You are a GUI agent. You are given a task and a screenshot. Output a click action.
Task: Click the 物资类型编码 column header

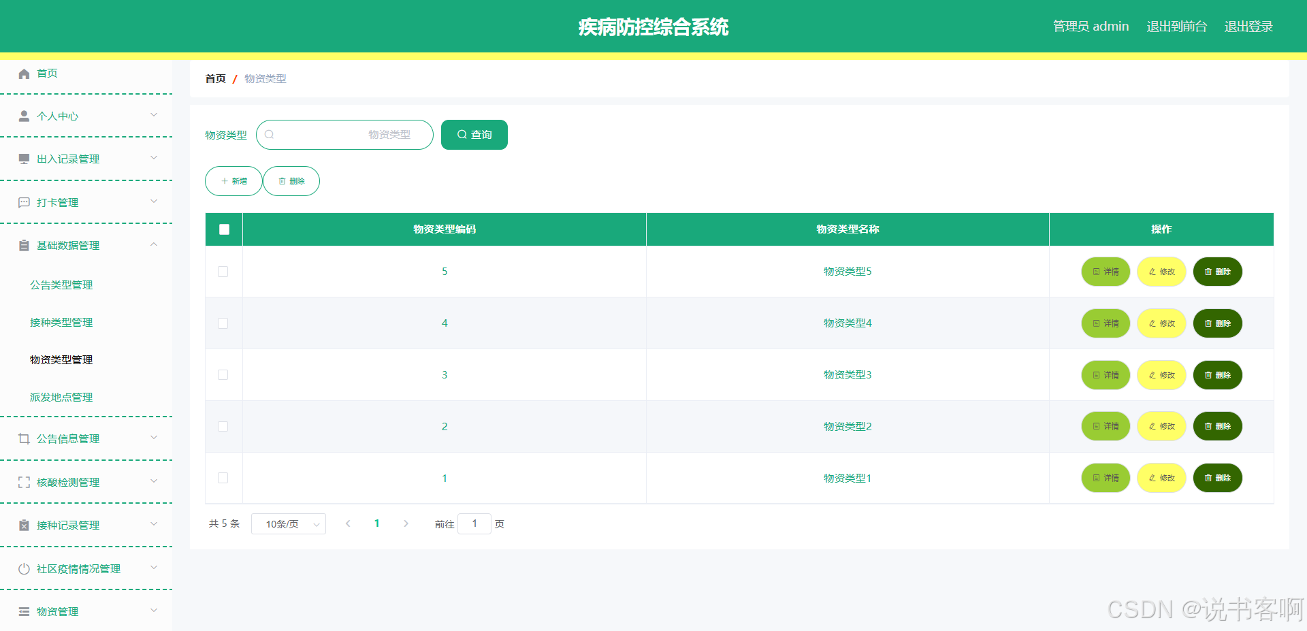pos(445,229)
